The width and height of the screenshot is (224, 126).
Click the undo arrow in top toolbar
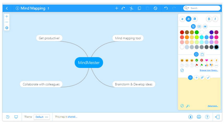[166, 8]
